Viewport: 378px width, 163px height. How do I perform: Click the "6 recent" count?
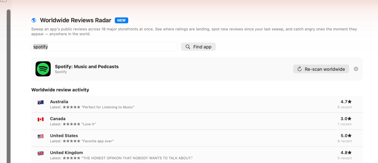click(x=345, y=107)
